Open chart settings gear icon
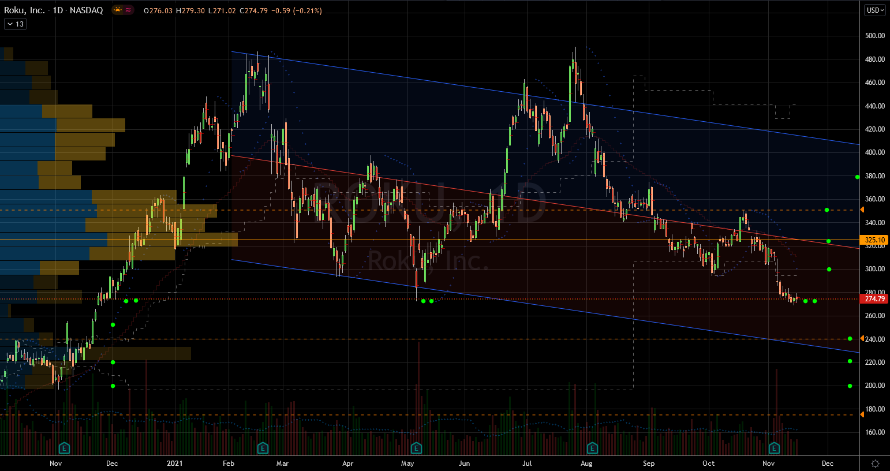Screen dimensions: 890x471 tap(875, 463)
